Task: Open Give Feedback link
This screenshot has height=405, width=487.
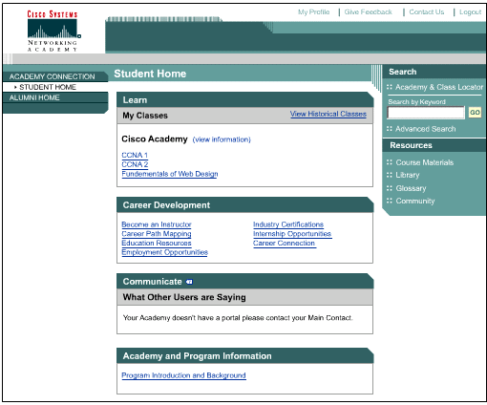Action: pos(368,12)
